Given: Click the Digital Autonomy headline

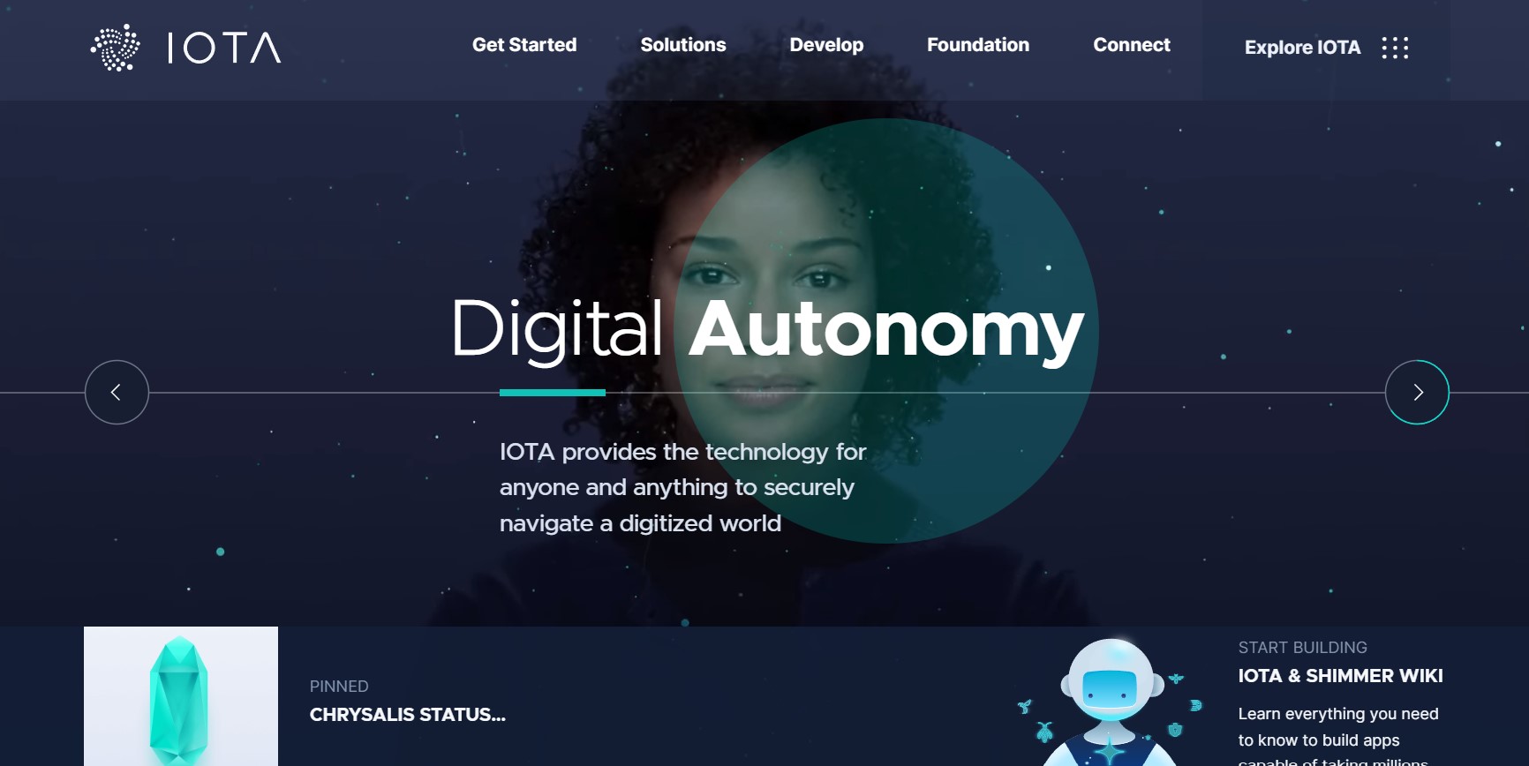Looking at the screenshot, I should (767, 329).
